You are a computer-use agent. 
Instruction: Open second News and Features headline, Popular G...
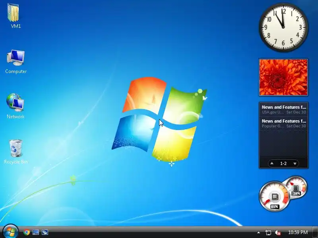283,123
